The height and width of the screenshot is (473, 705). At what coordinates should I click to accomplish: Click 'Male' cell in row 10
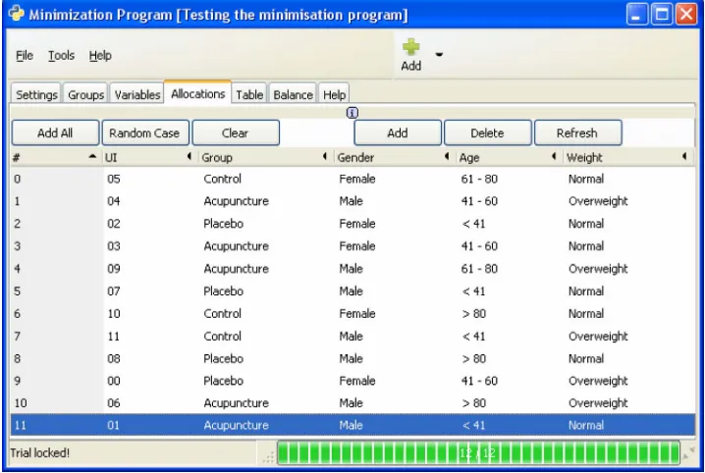(351, 403)
